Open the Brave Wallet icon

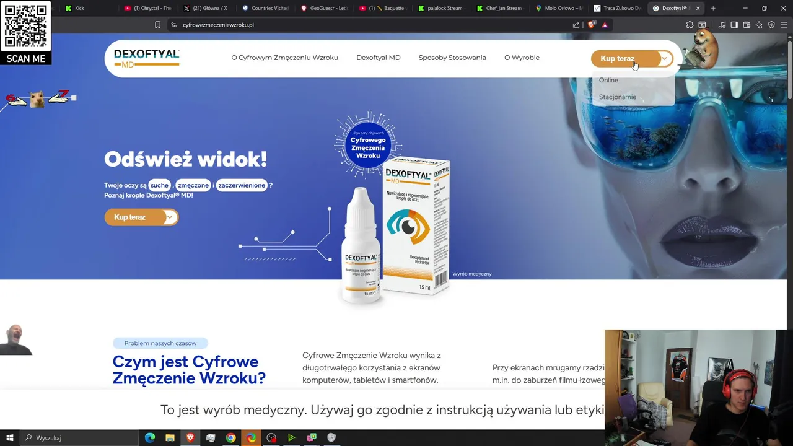click(747, 25)
